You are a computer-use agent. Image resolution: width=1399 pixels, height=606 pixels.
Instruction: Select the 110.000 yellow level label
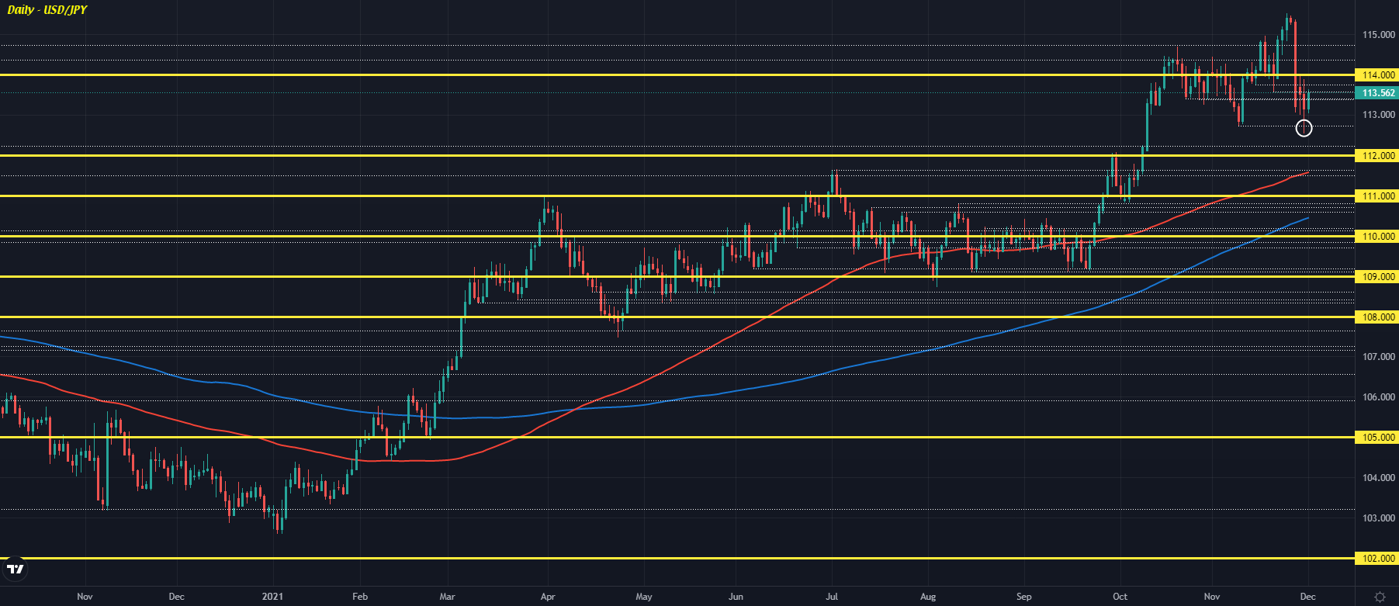[1377, 237]
